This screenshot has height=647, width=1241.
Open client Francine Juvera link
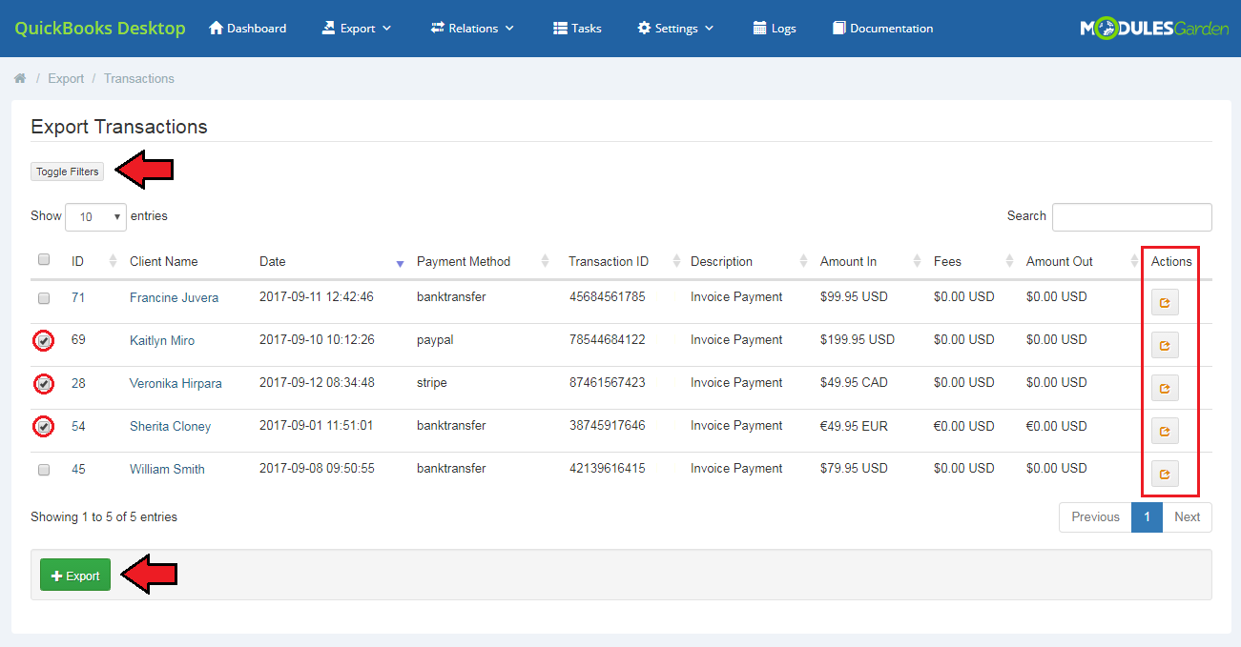(x=174, y=297)
